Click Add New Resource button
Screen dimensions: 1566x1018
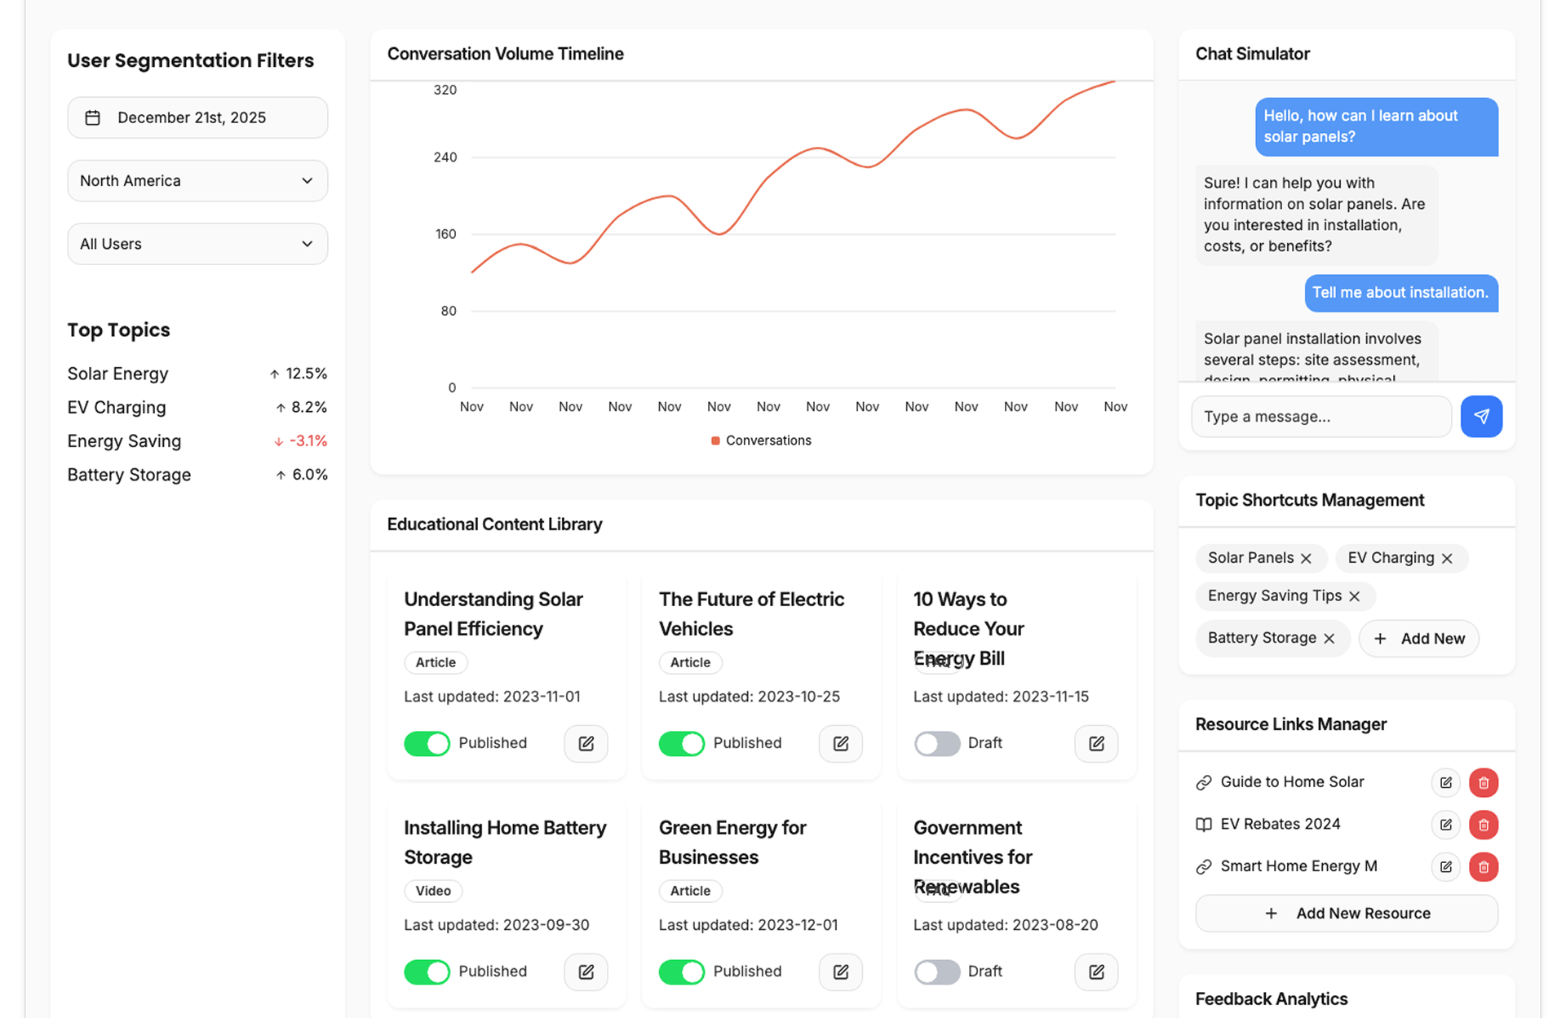coord(1346,913)
